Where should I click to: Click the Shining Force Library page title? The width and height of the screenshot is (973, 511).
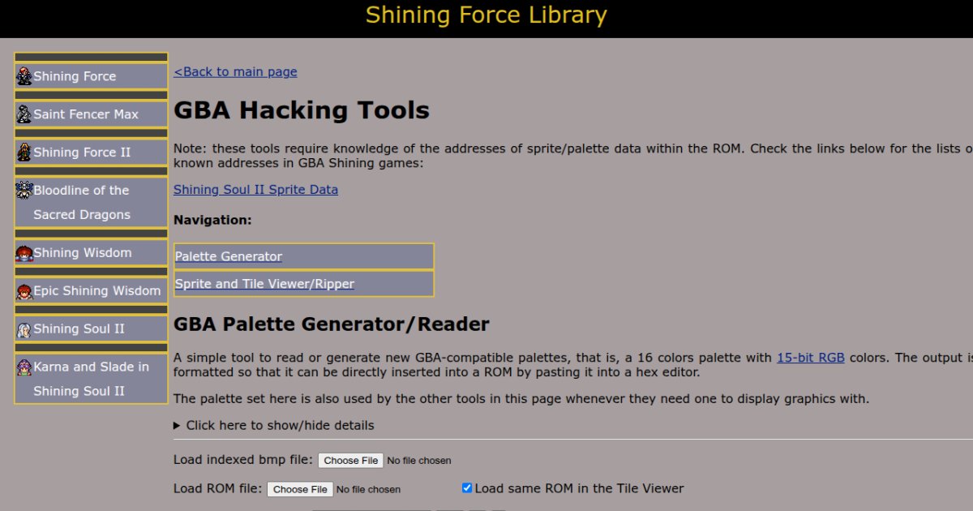click(486, 15)
